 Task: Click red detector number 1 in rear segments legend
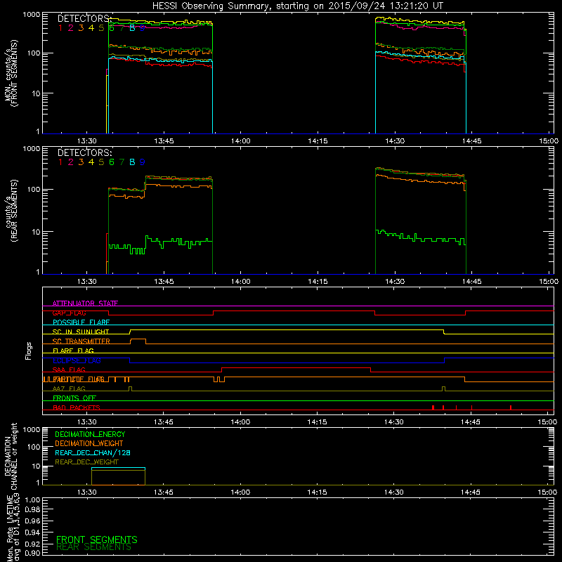[x=60, y=162]
